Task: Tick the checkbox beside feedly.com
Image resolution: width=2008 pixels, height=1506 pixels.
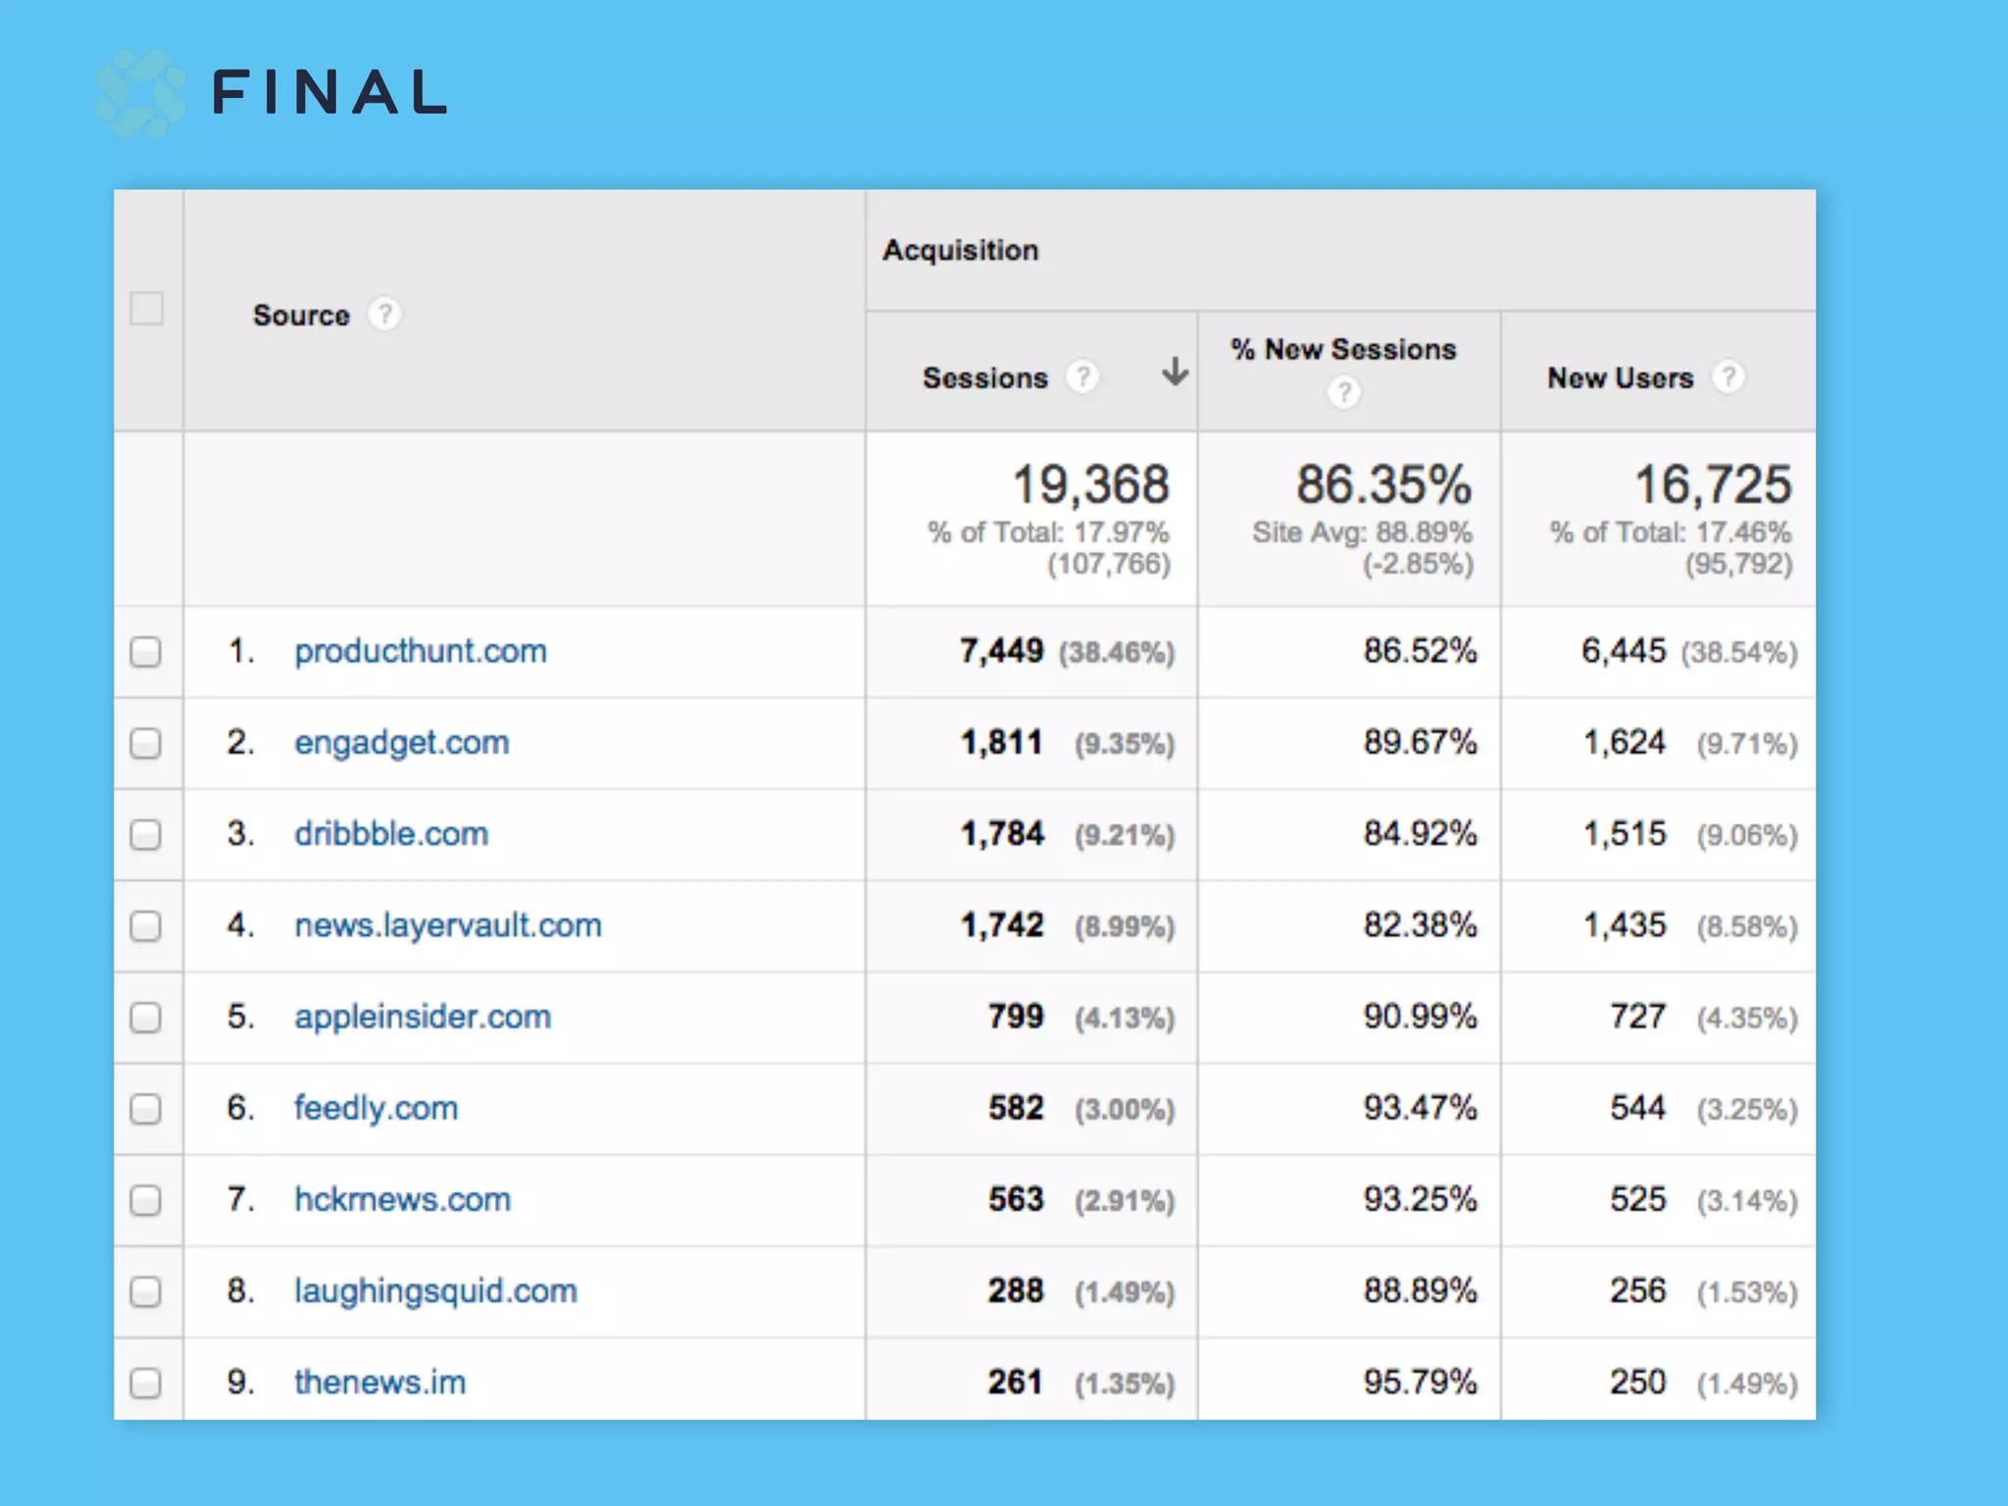Action: pos(146,1109)
